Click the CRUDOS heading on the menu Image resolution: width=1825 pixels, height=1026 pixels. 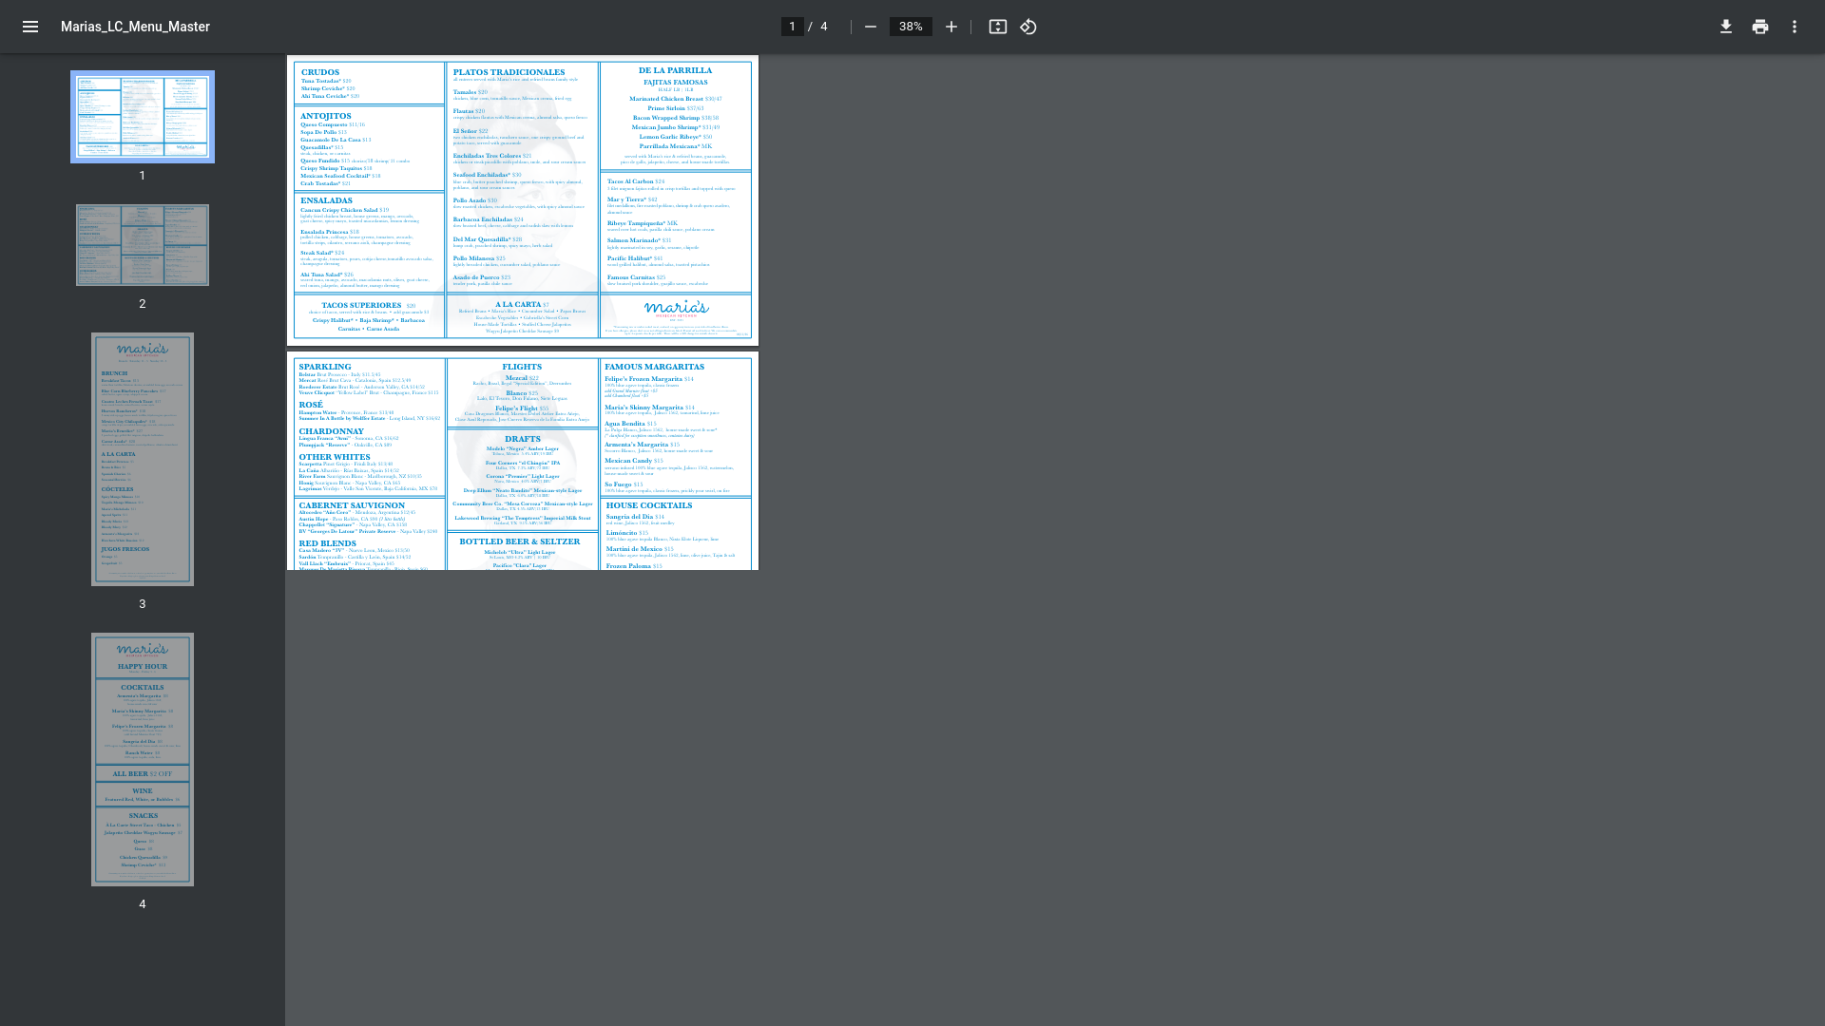pos(320,72)
